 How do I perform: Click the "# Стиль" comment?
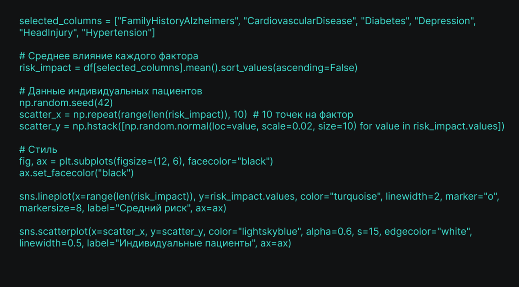(x=38, y=150)
